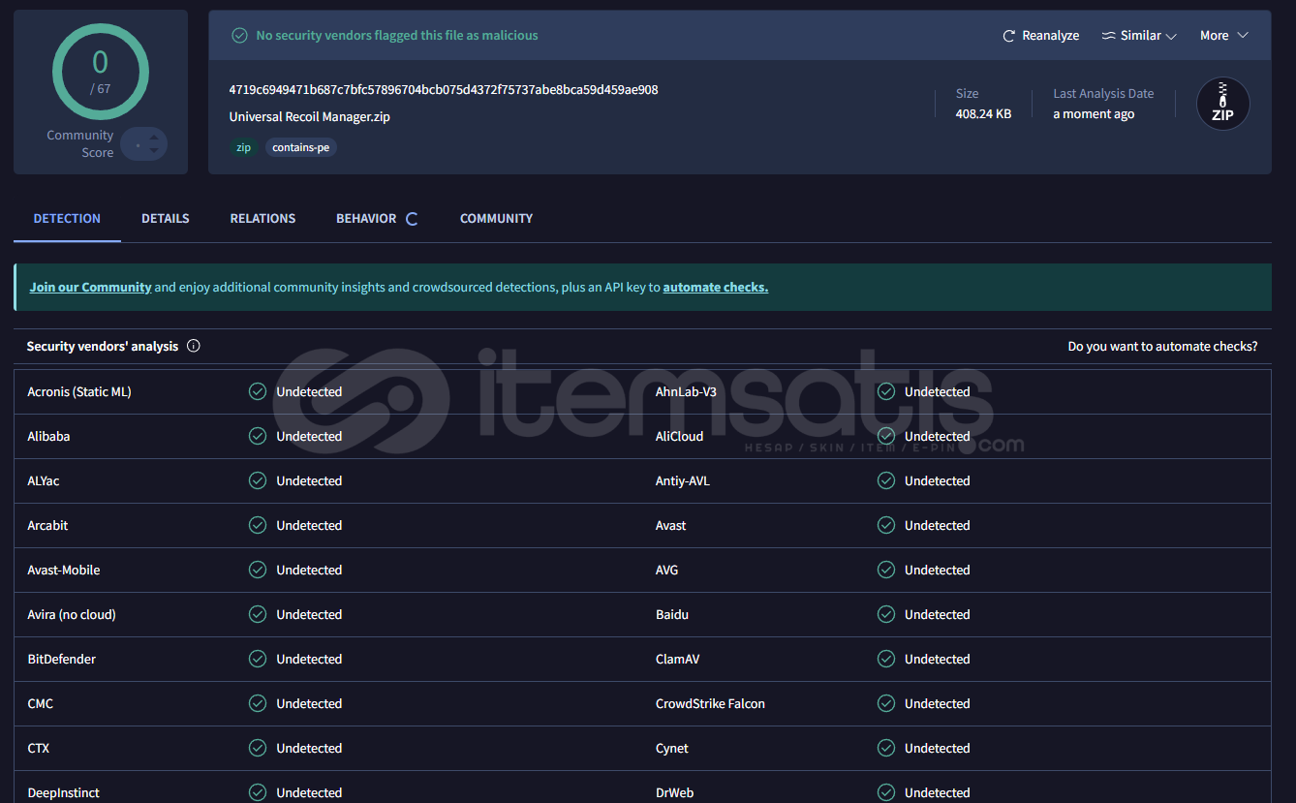The height and width of the screenshot is (803, 1296).
Task: Follow the Join our Community link
Action: (90, 288)
